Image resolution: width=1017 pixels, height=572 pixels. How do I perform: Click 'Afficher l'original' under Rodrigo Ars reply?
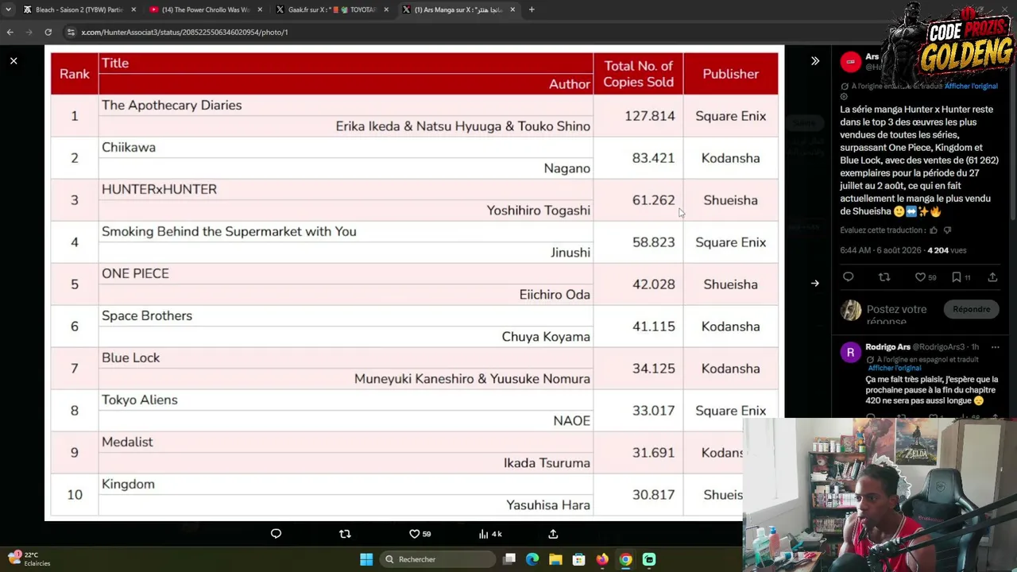(895, 368)
